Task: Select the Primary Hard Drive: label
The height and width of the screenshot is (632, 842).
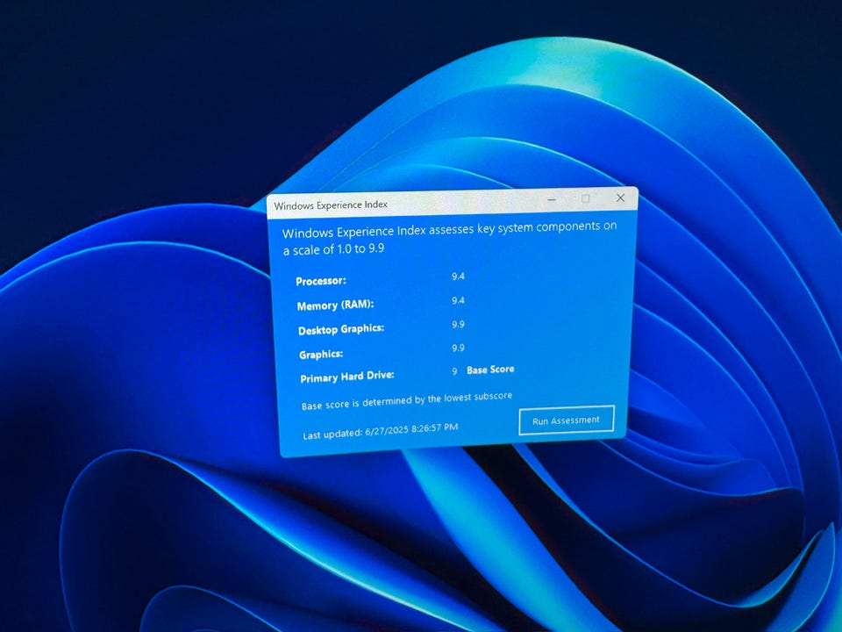Action: click(347, 377)
